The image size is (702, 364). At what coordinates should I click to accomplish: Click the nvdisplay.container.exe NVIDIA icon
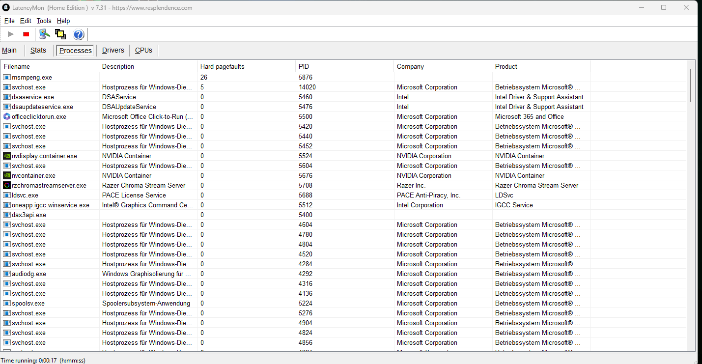point(7,156)
